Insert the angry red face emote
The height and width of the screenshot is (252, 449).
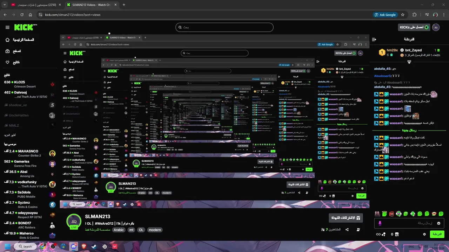[391, 213]
